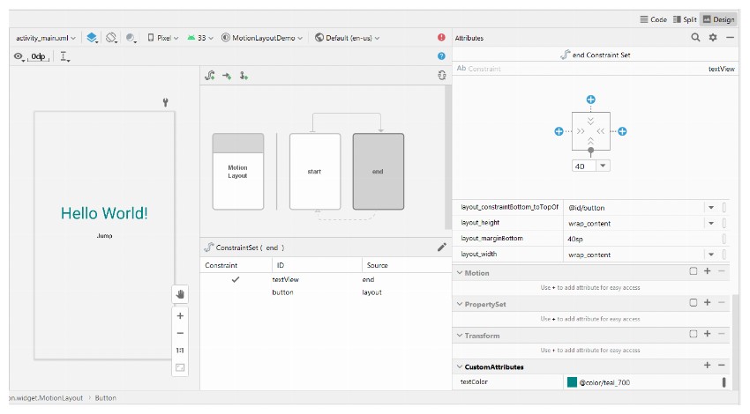Click the wrench icon above the preview
The image size is (750, 414).
(x=166, y=102)
